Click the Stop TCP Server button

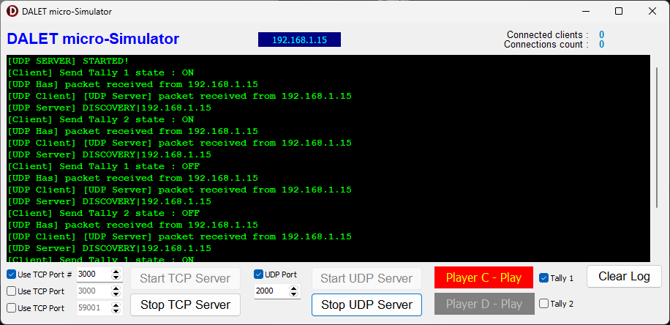185,305
